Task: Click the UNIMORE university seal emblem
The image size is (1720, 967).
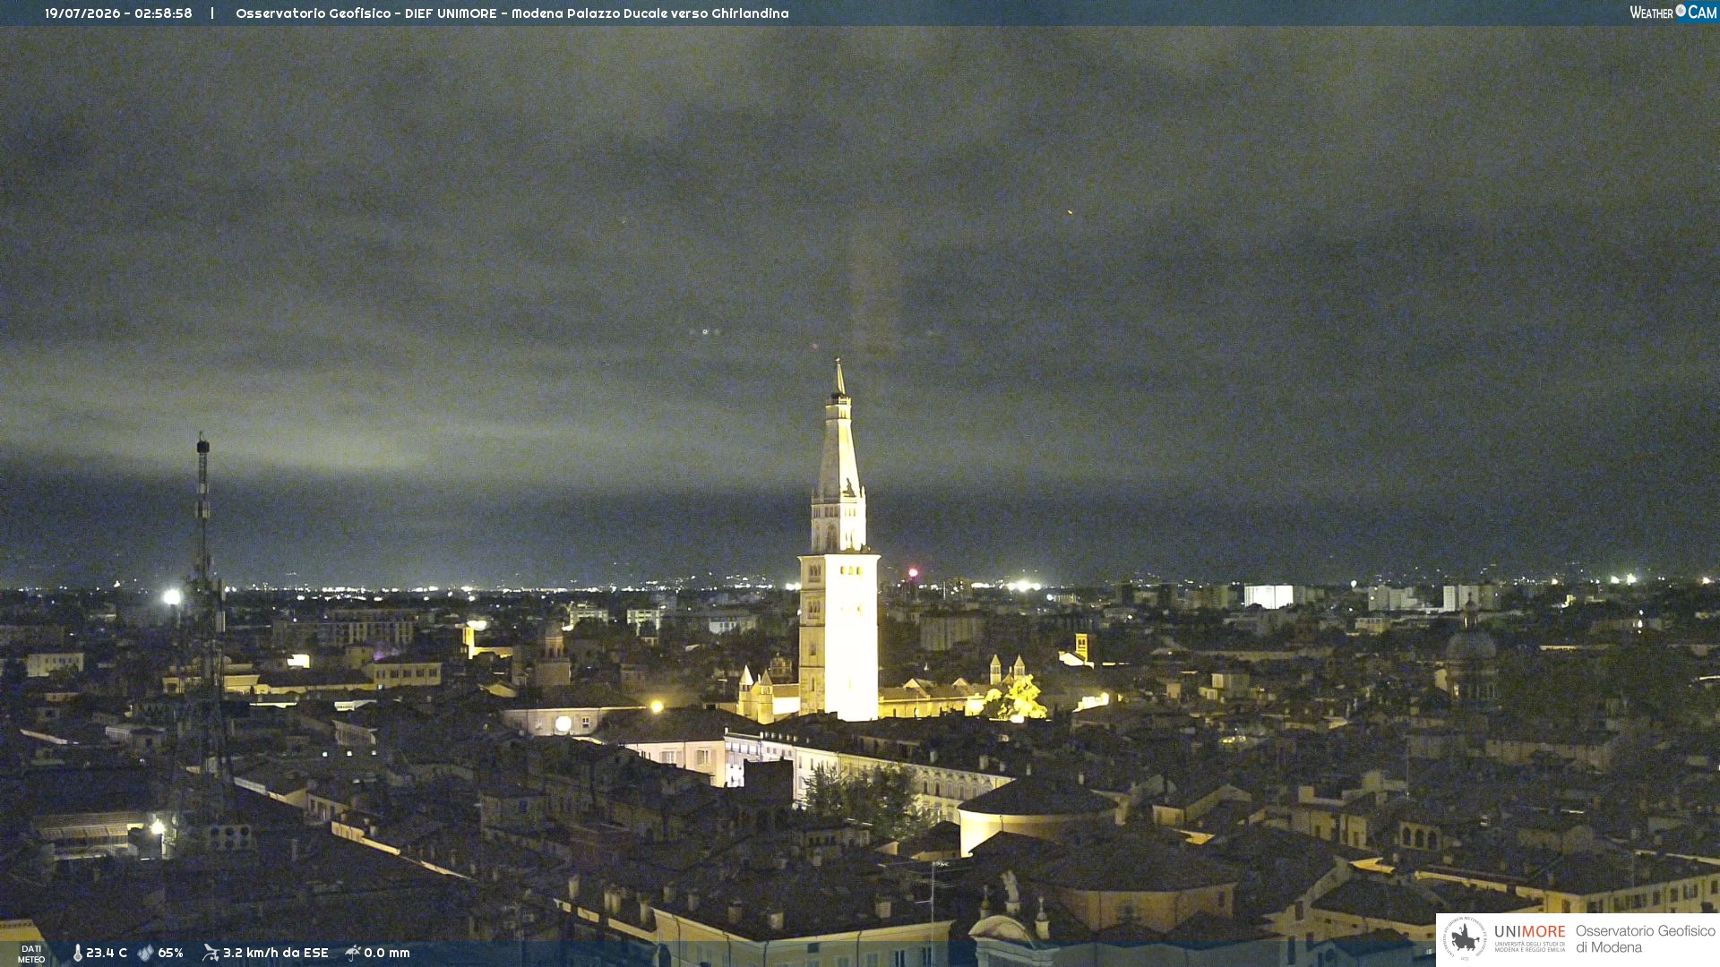Action: point(1464,938)
